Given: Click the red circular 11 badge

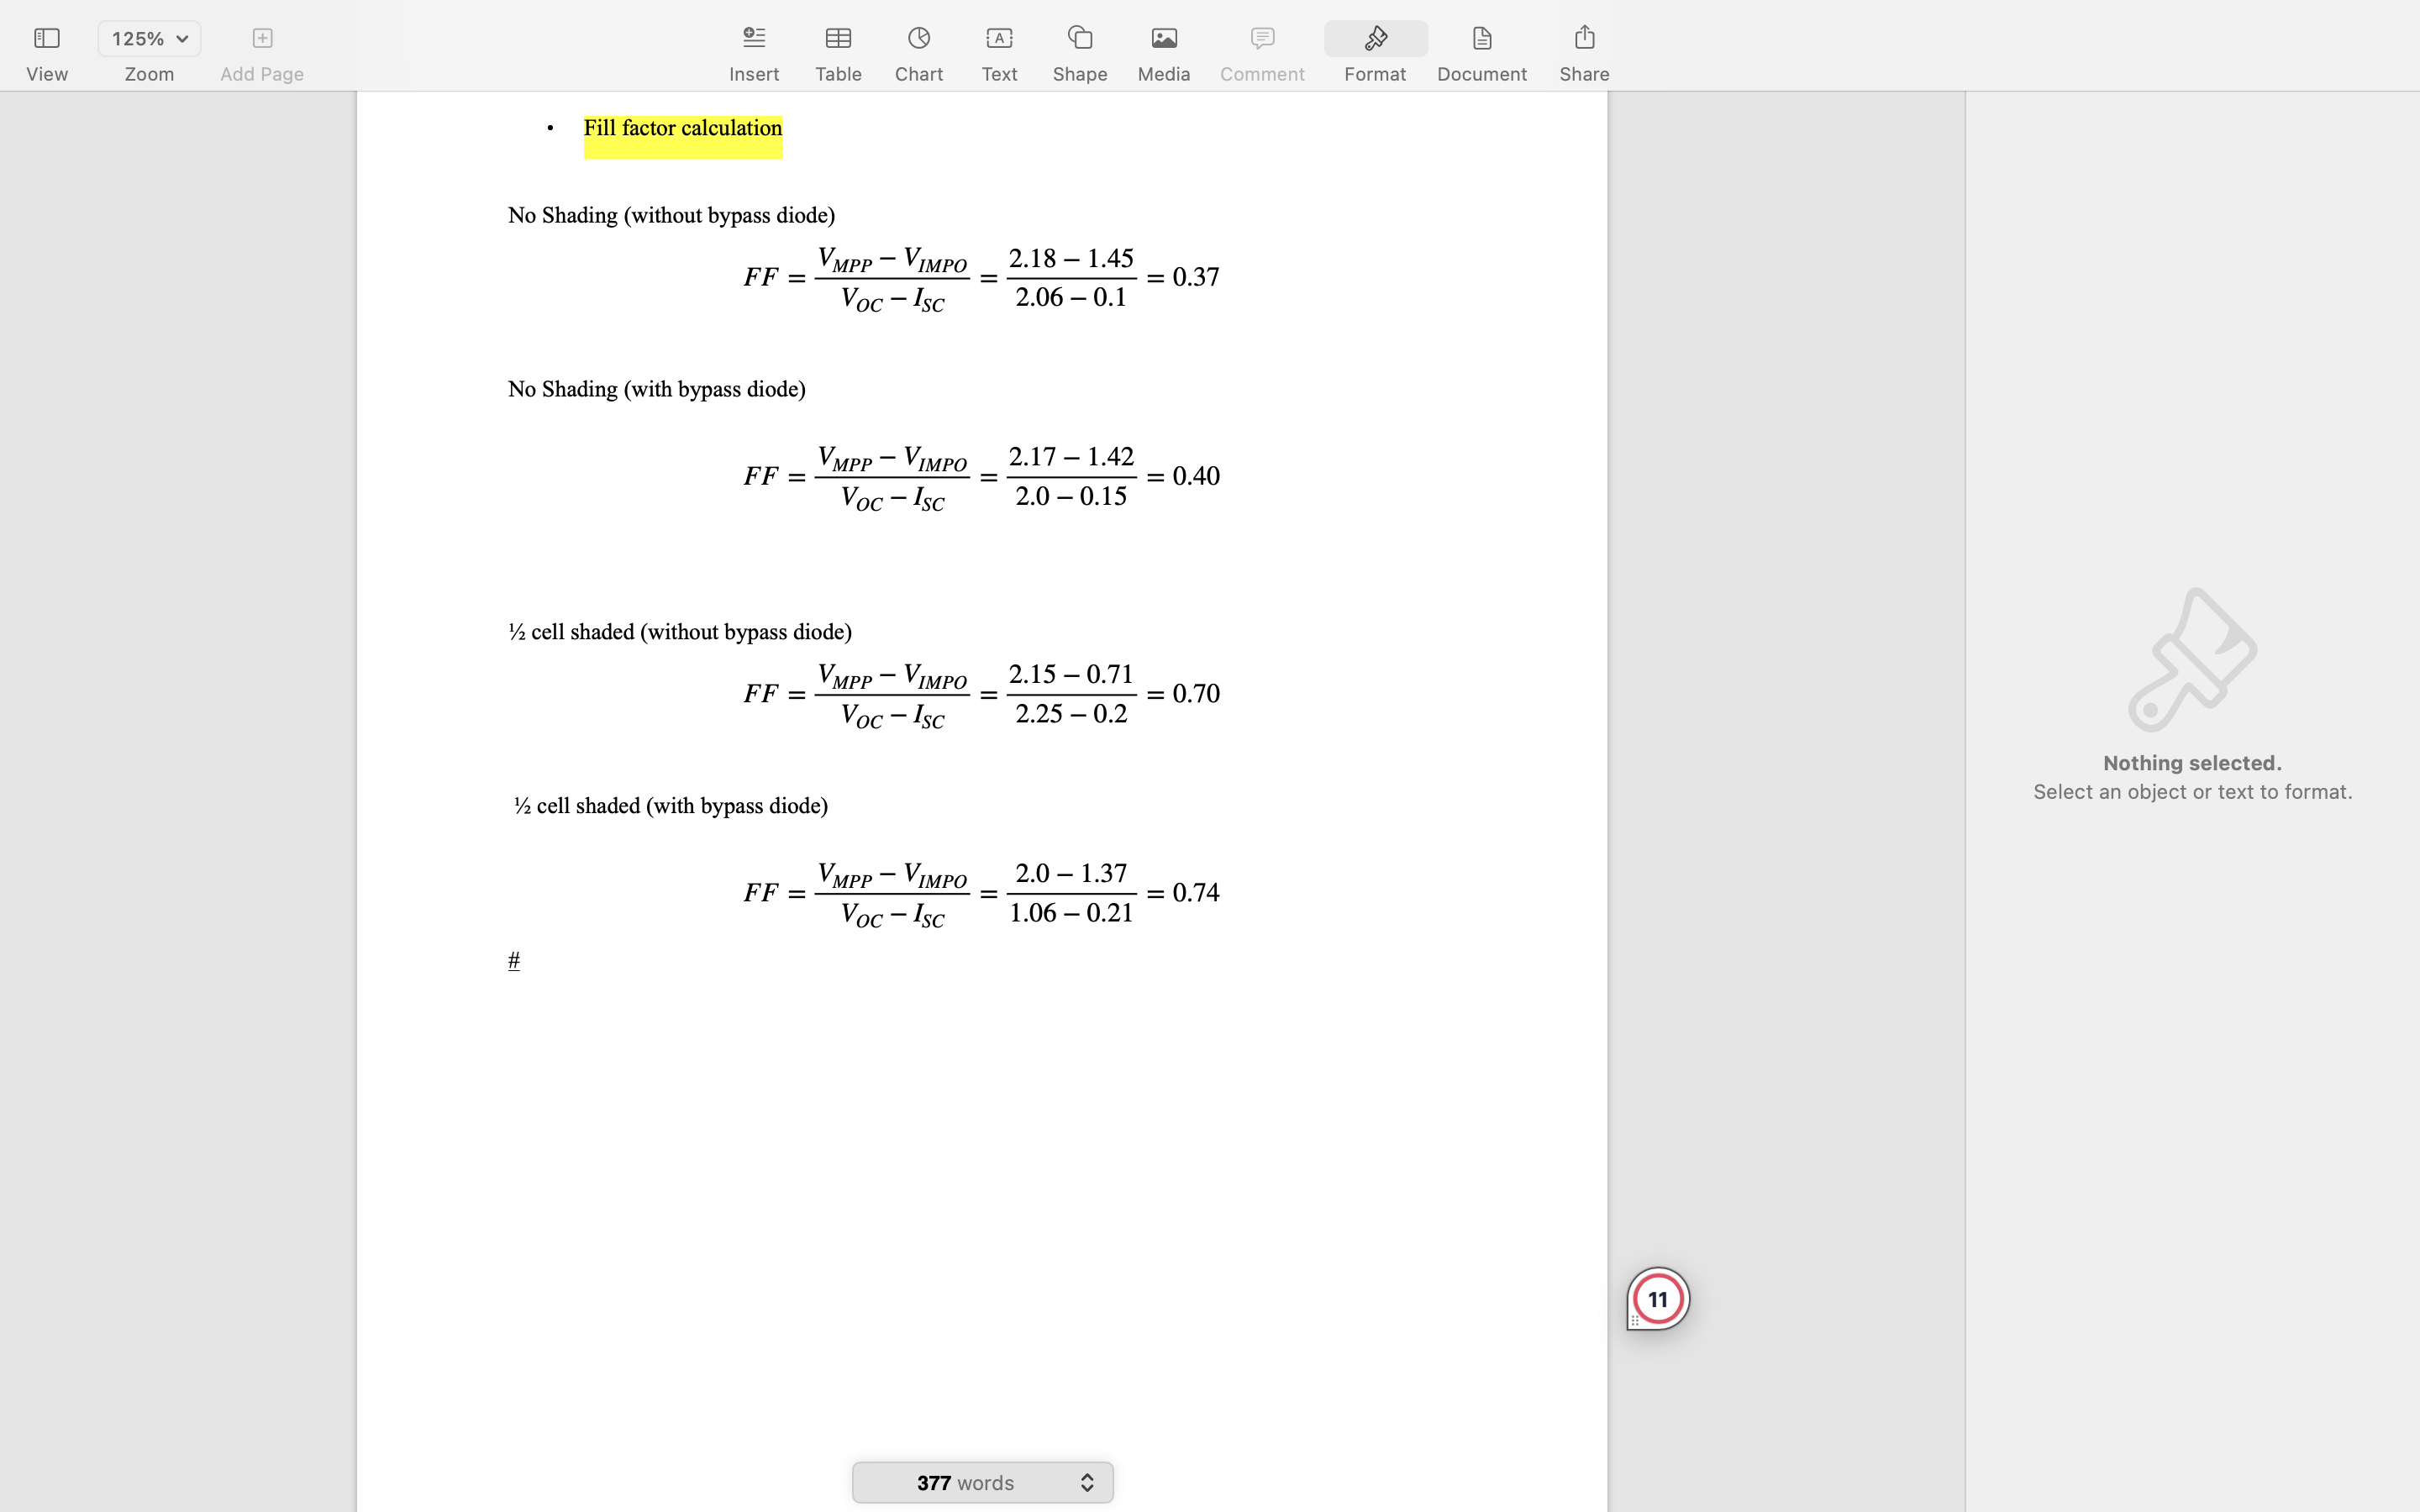Looking at the screenshot, I should [1657, 1299].
